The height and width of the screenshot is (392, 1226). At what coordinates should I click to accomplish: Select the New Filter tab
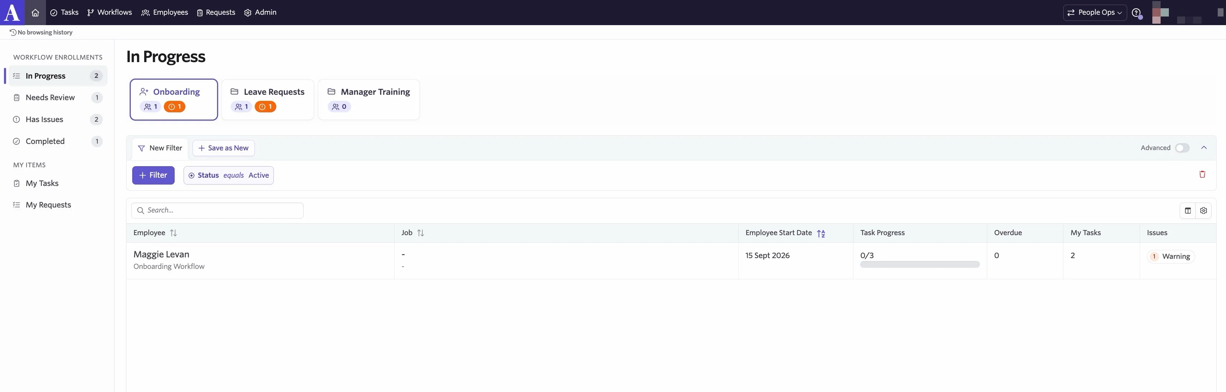[160, 148]
